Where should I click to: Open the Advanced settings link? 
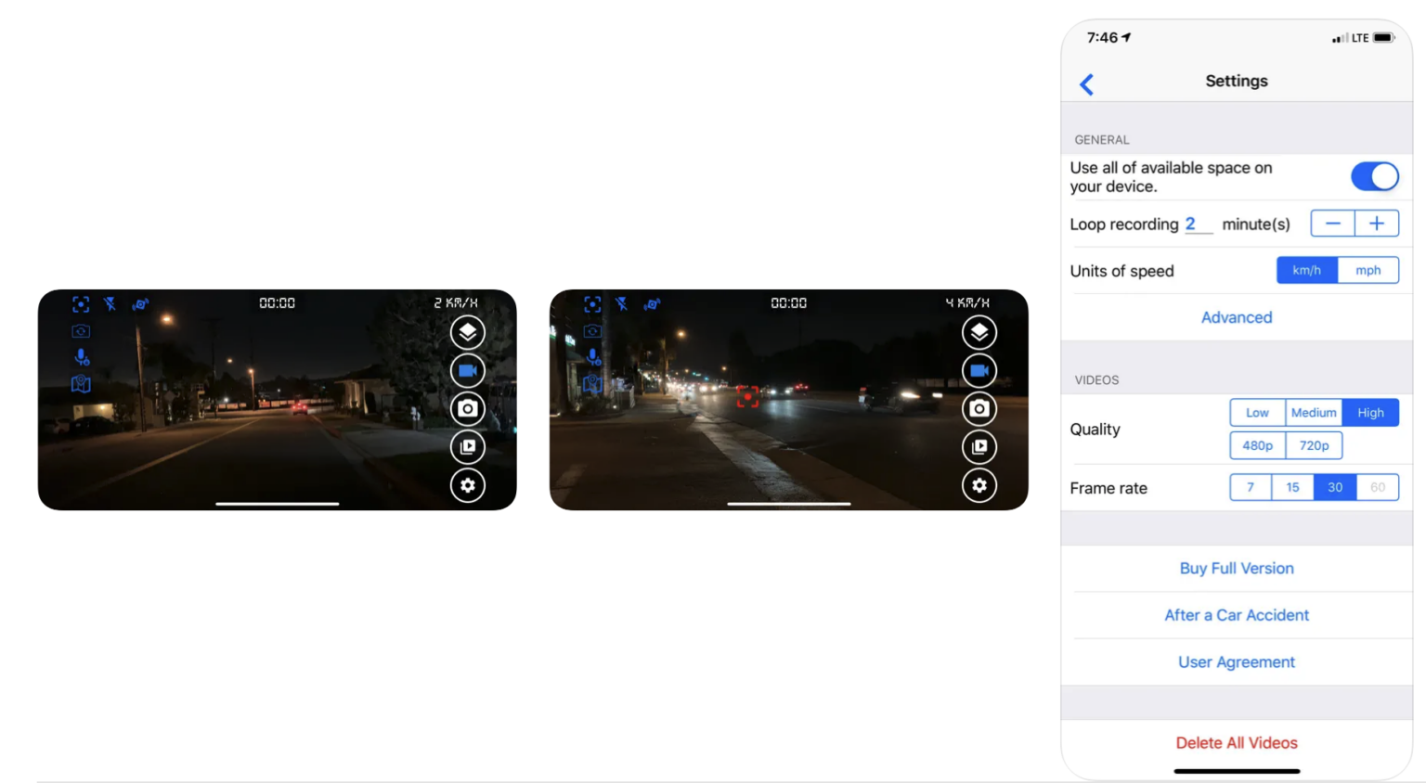tap(1236, 316)
